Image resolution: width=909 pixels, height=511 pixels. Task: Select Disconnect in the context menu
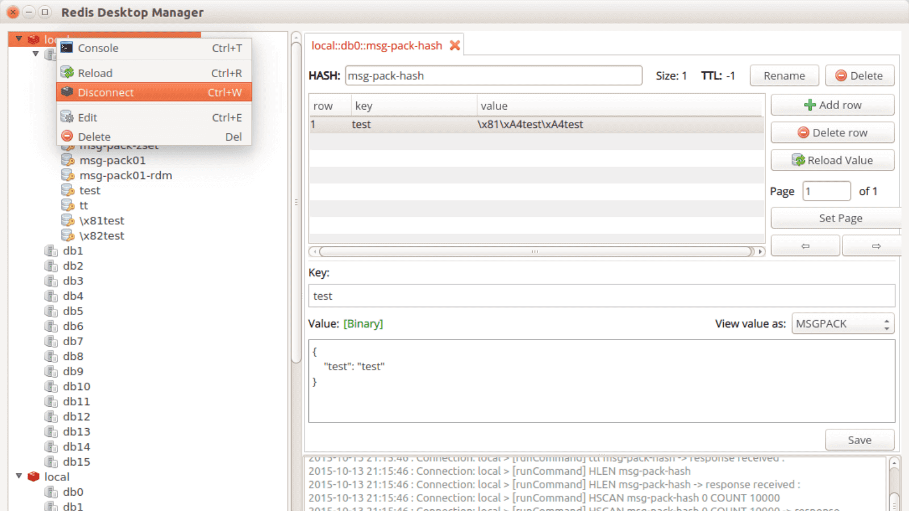tap(154, 92)
